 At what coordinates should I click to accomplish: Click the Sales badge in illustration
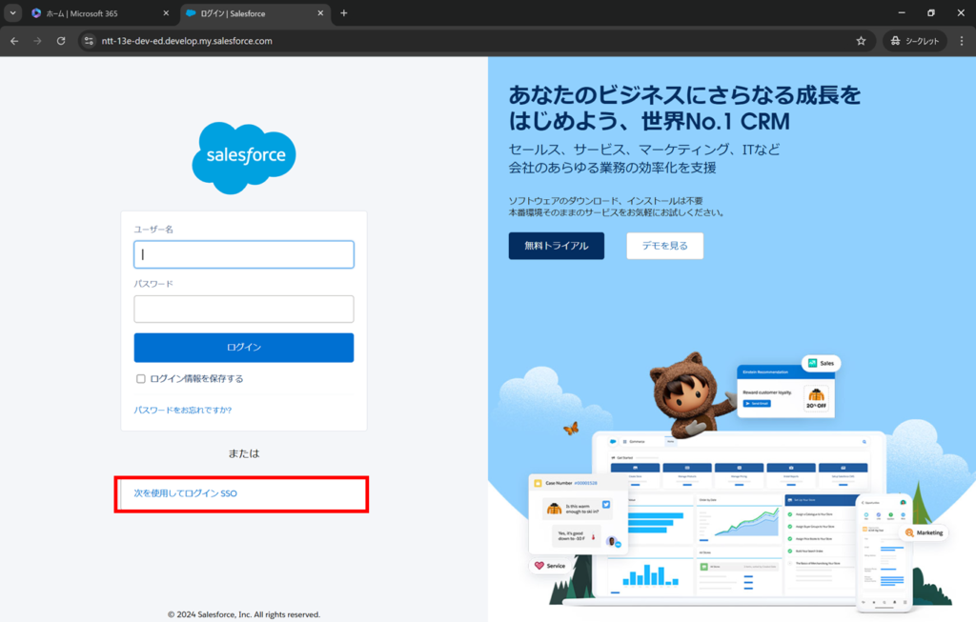821,363
